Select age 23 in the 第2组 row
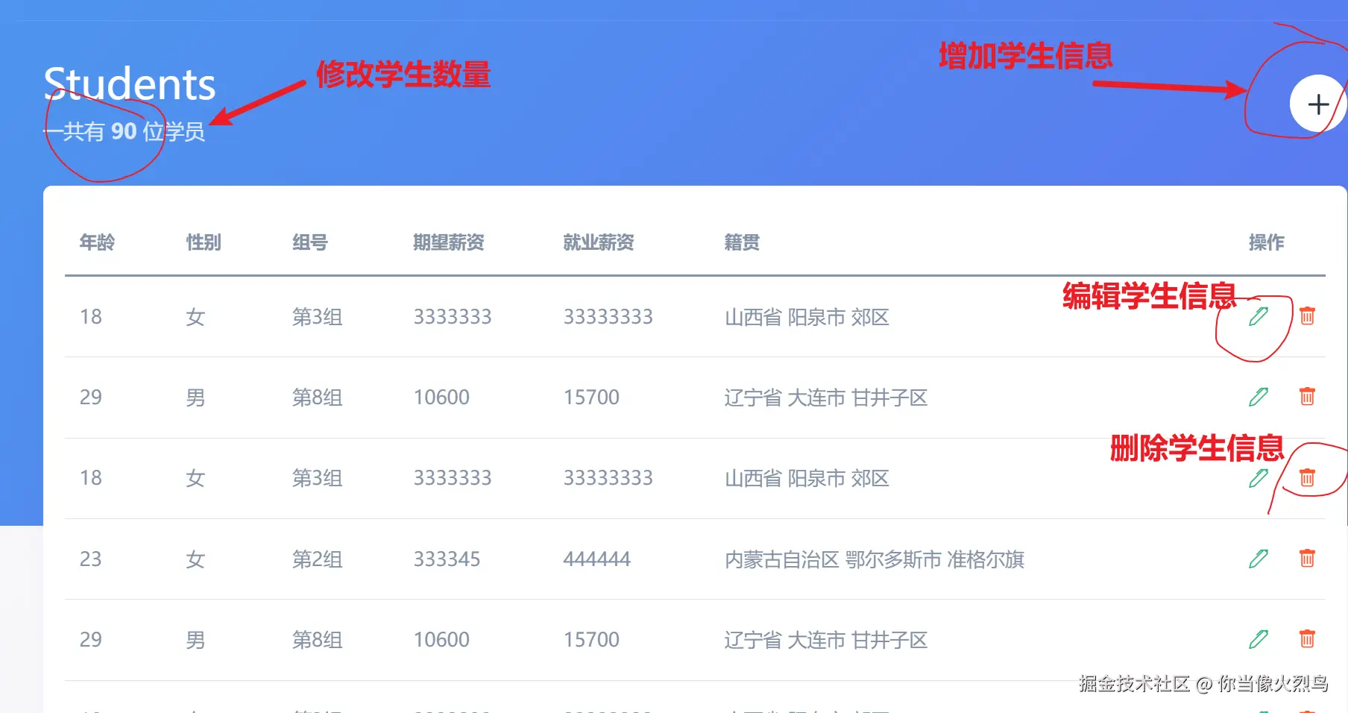 coord(91,559)
